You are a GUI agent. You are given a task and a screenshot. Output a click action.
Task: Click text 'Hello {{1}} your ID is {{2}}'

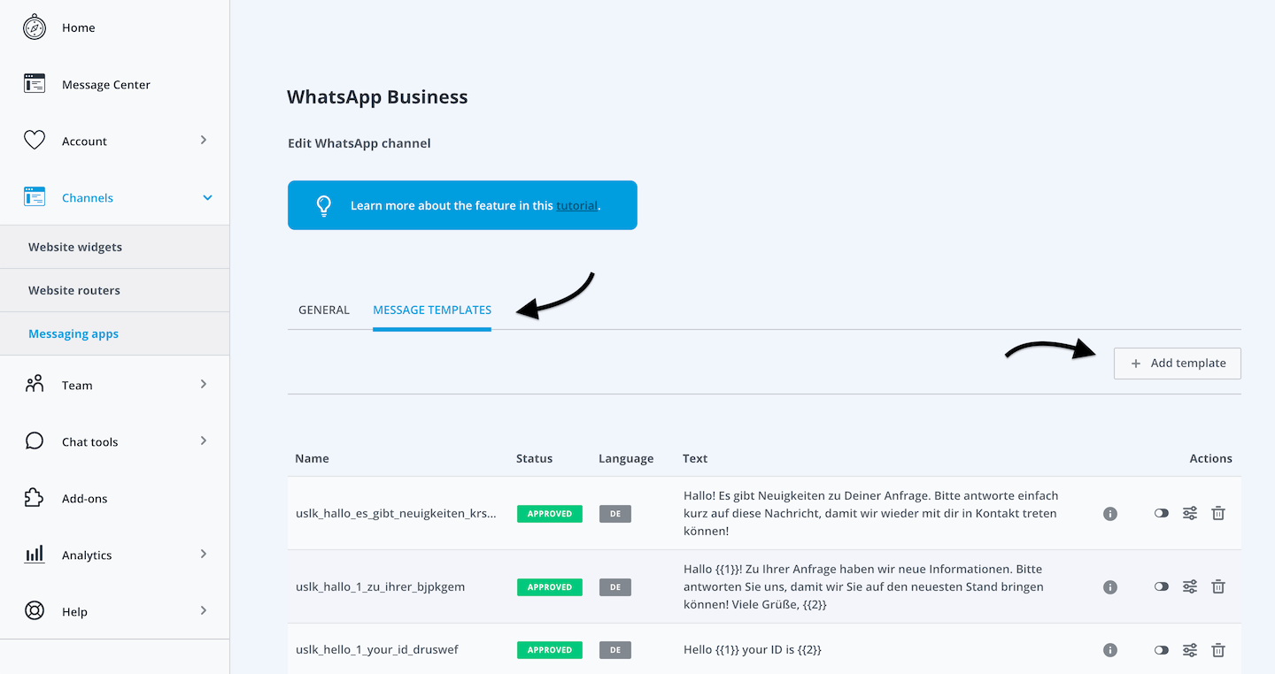pyautogui.click(x=753, y=649)
